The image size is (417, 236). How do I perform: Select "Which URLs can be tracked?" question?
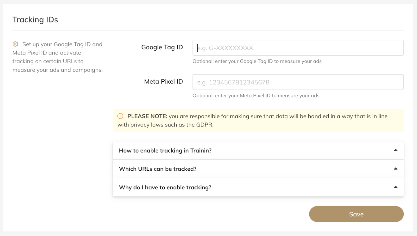(x=158, y=169)
